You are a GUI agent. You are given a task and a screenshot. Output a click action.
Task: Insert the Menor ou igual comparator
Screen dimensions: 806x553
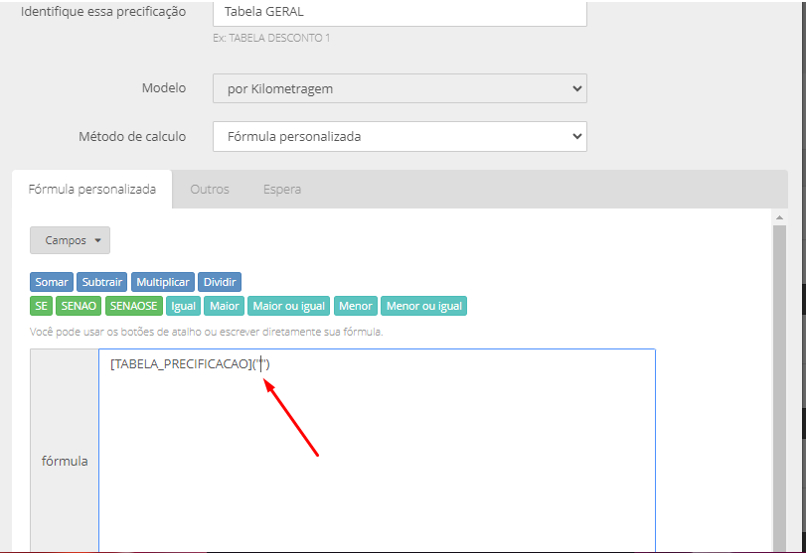[x=424, y=306]
